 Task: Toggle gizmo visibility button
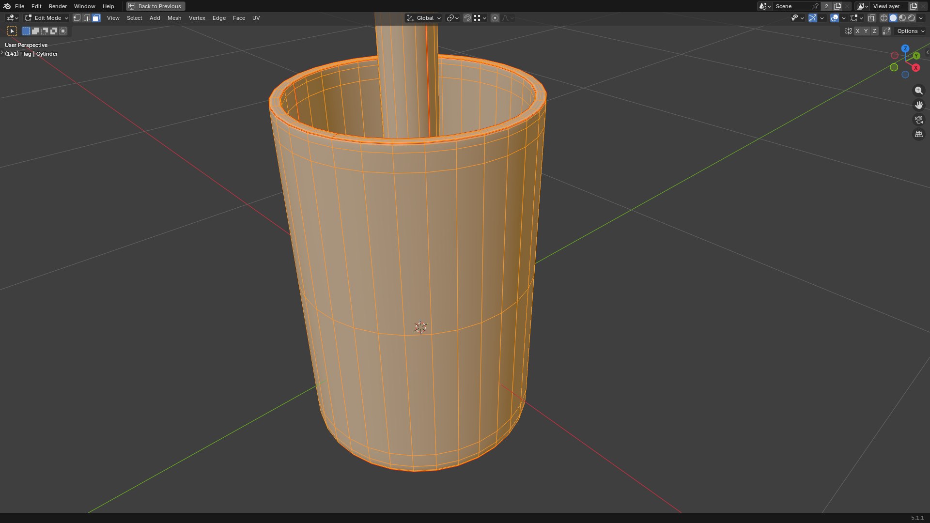pos(813,18)
